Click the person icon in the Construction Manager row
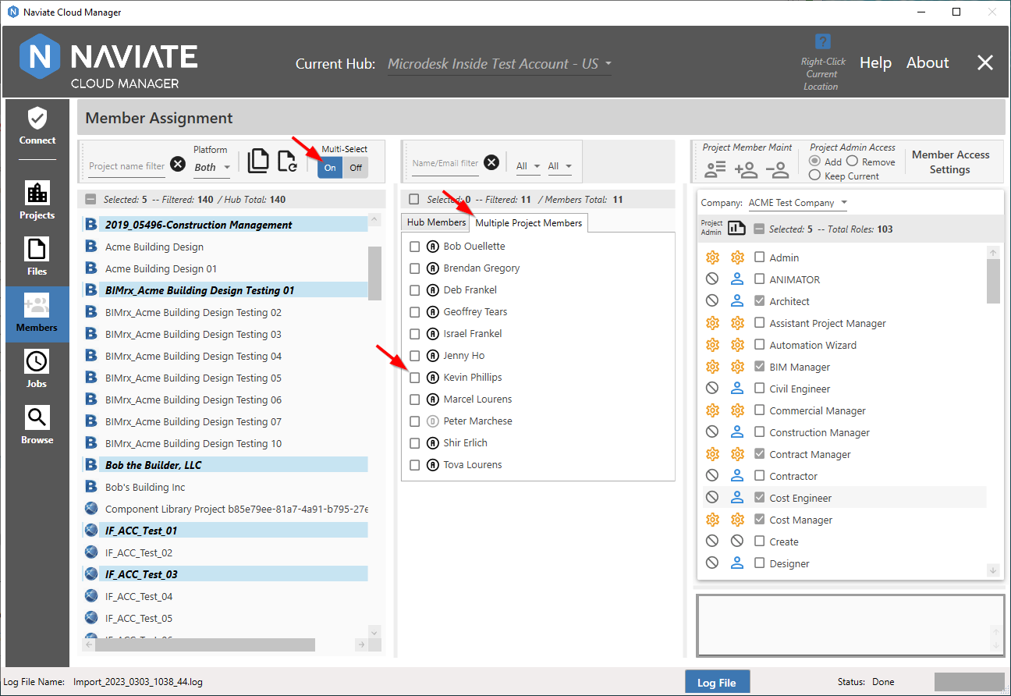This screenshot has width=1011, height=696. 737,432
